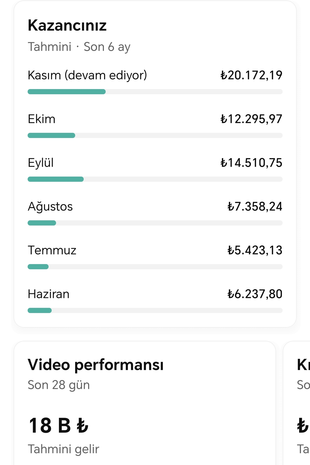
Task: Tap the Eylül progress bar
Action: coord(155,179)
